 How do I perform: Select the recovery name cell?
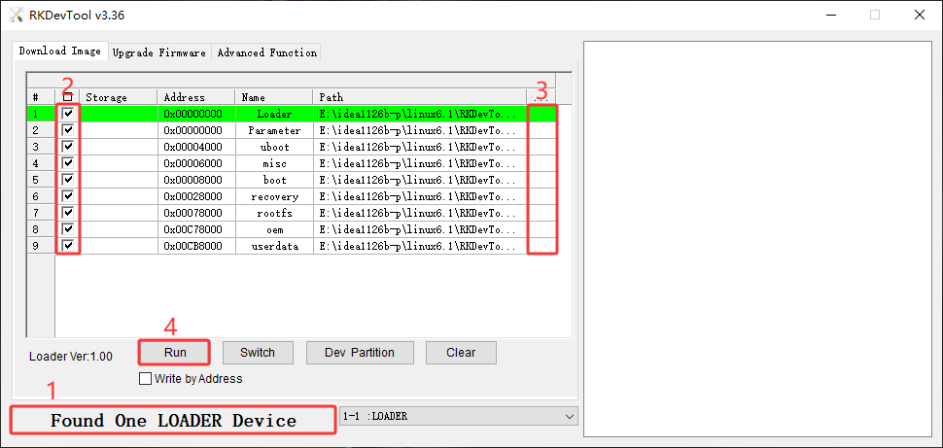click(x=274, y=196)
